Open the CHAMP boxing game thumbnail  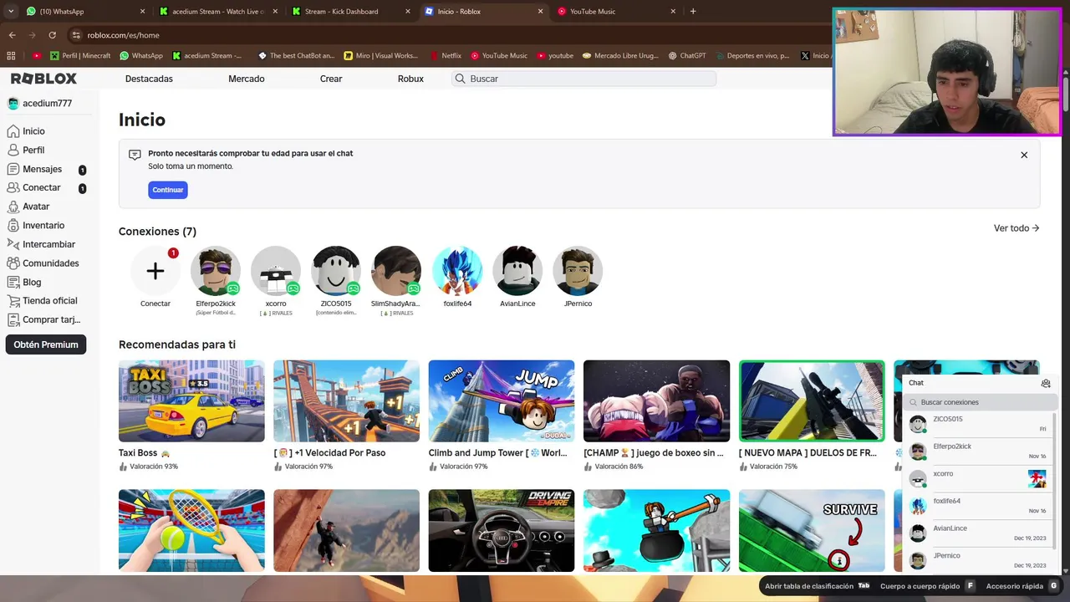[x=656, y=400]
